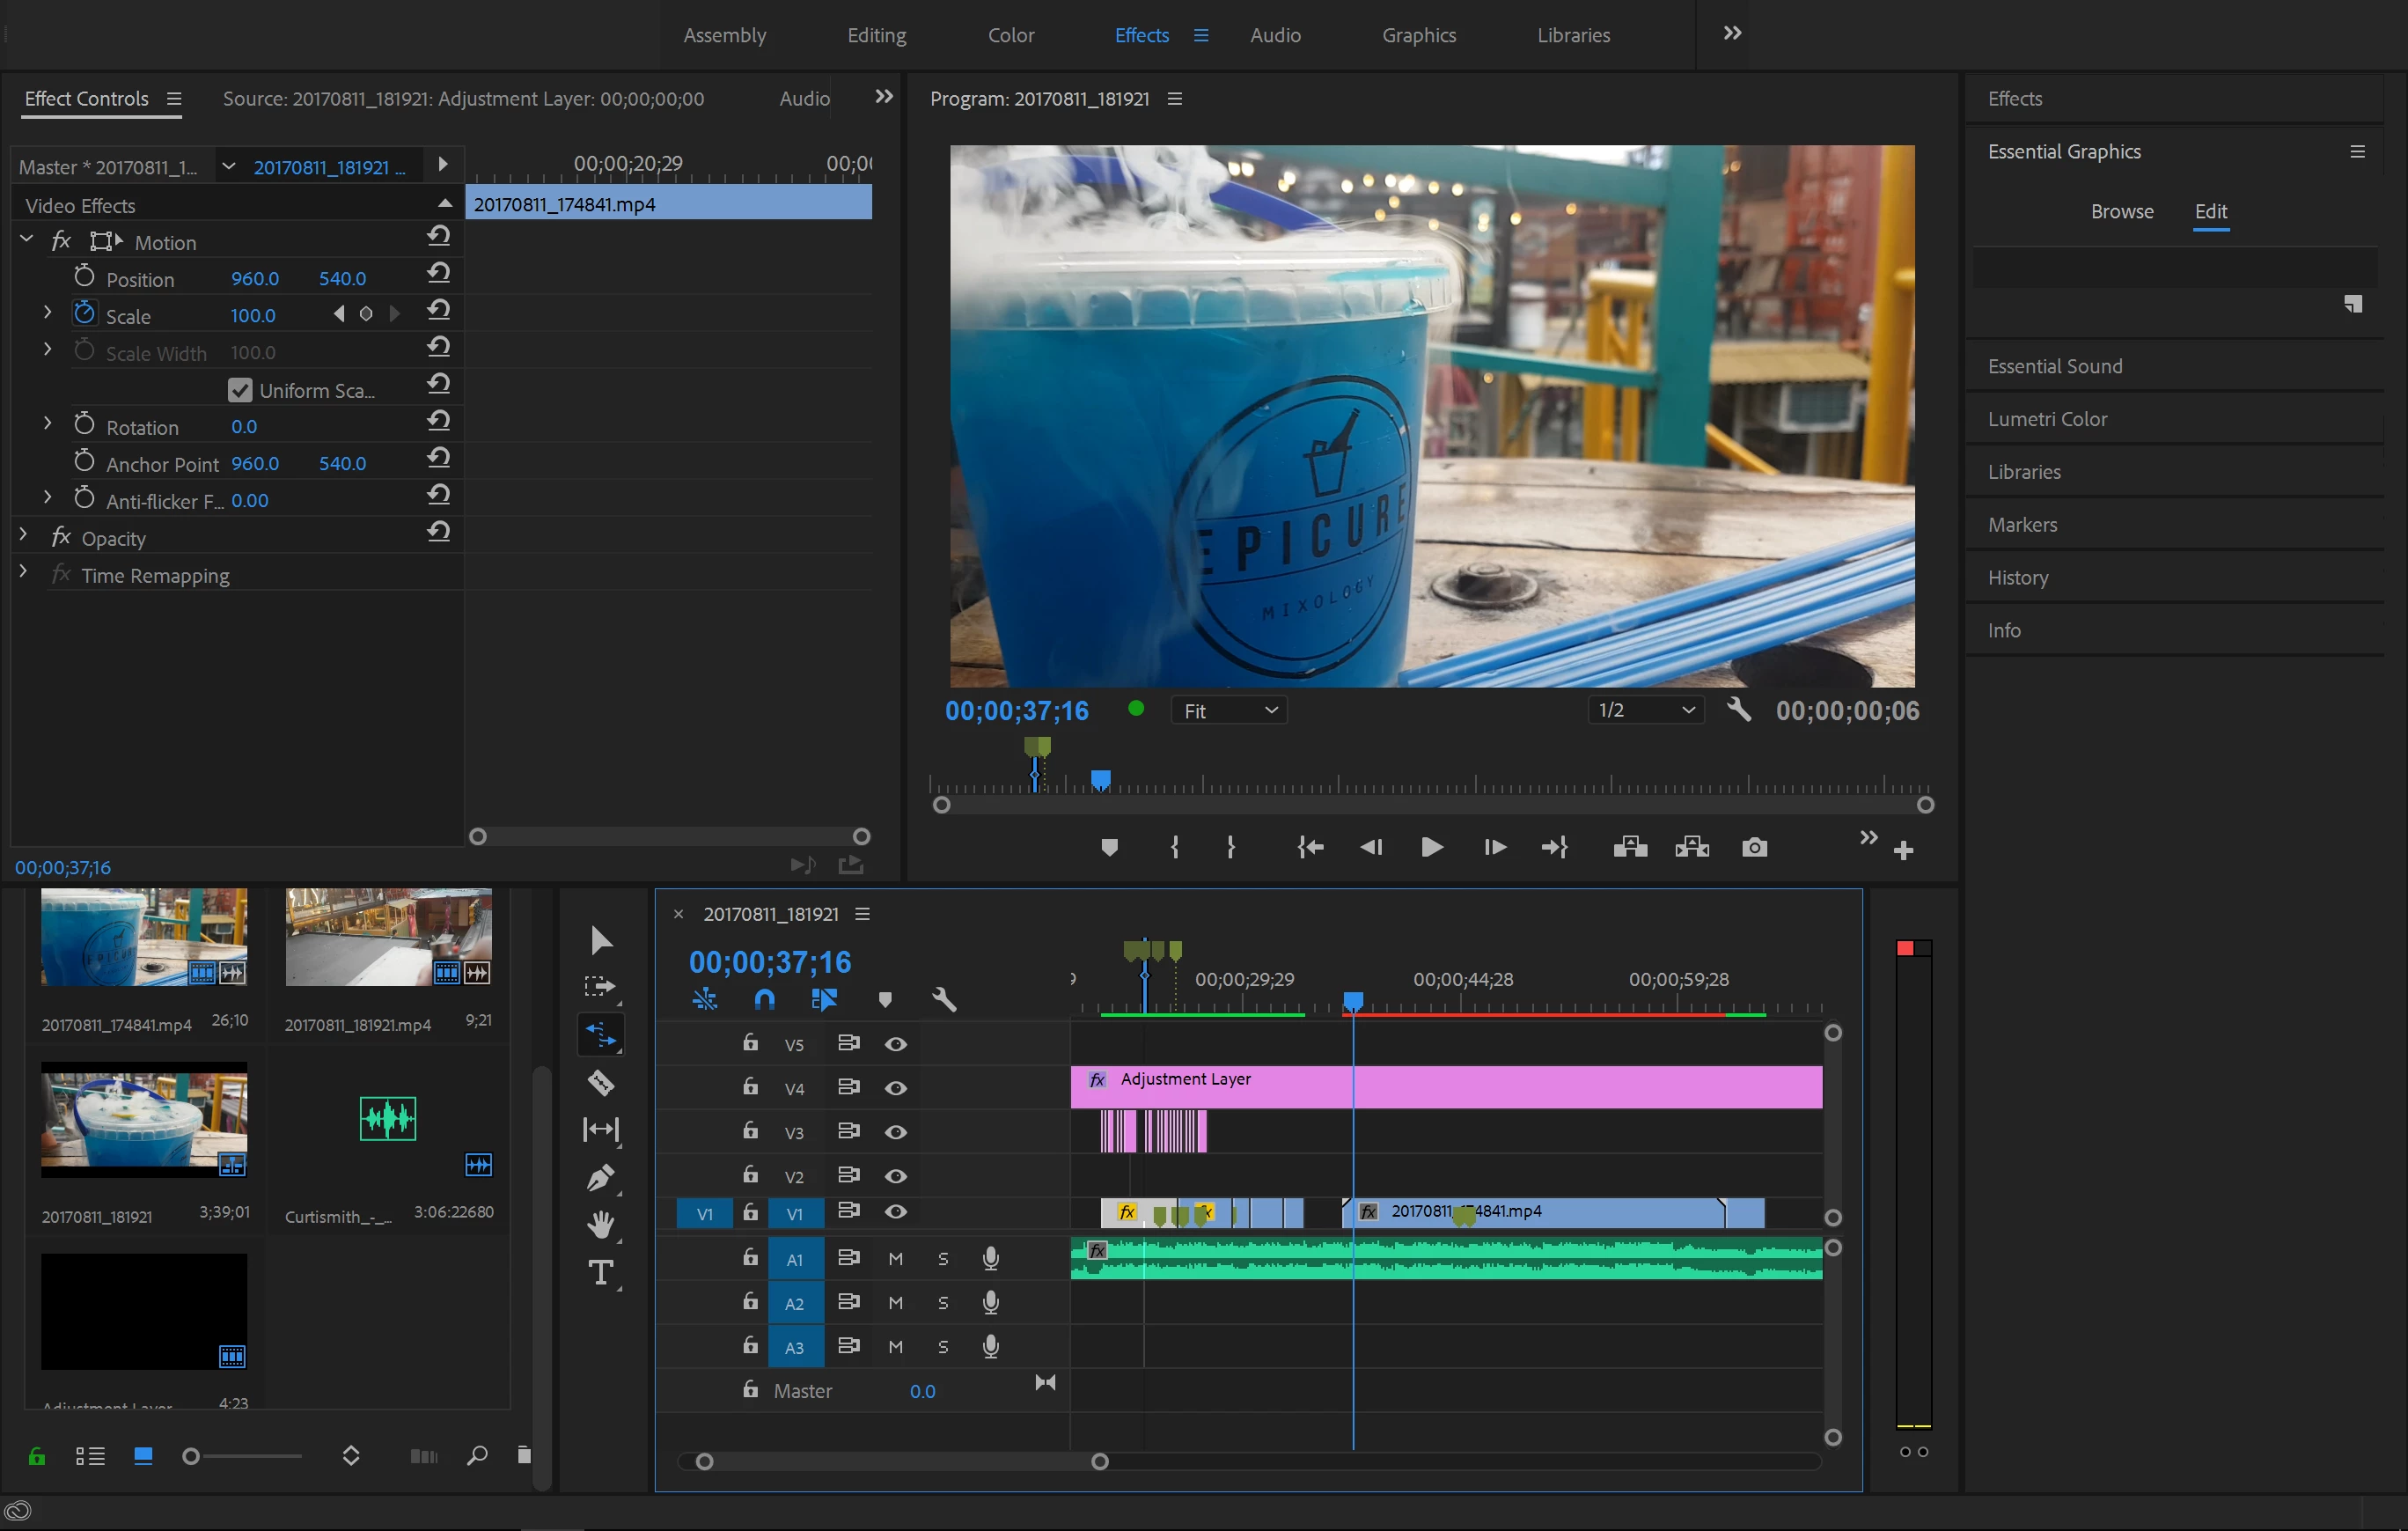Click the Track Select Forward tool
Screen dimensions: 2408x1531
600,986
